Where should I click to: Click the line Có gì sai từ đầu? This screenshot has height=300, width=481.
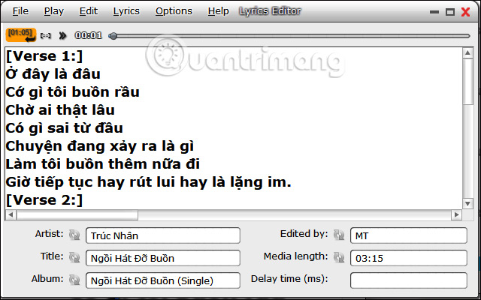(x=65, y=128)
